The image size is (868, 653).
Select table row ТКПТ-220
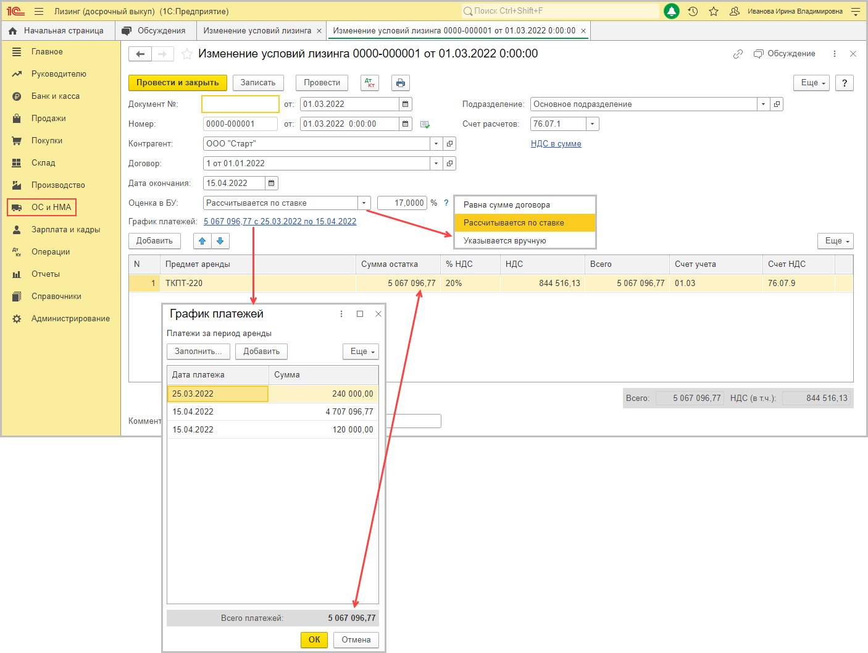[x=491, y=284]
